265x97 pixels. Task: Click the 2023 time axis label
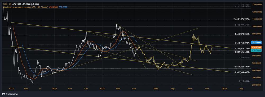(x=54, y=88)
